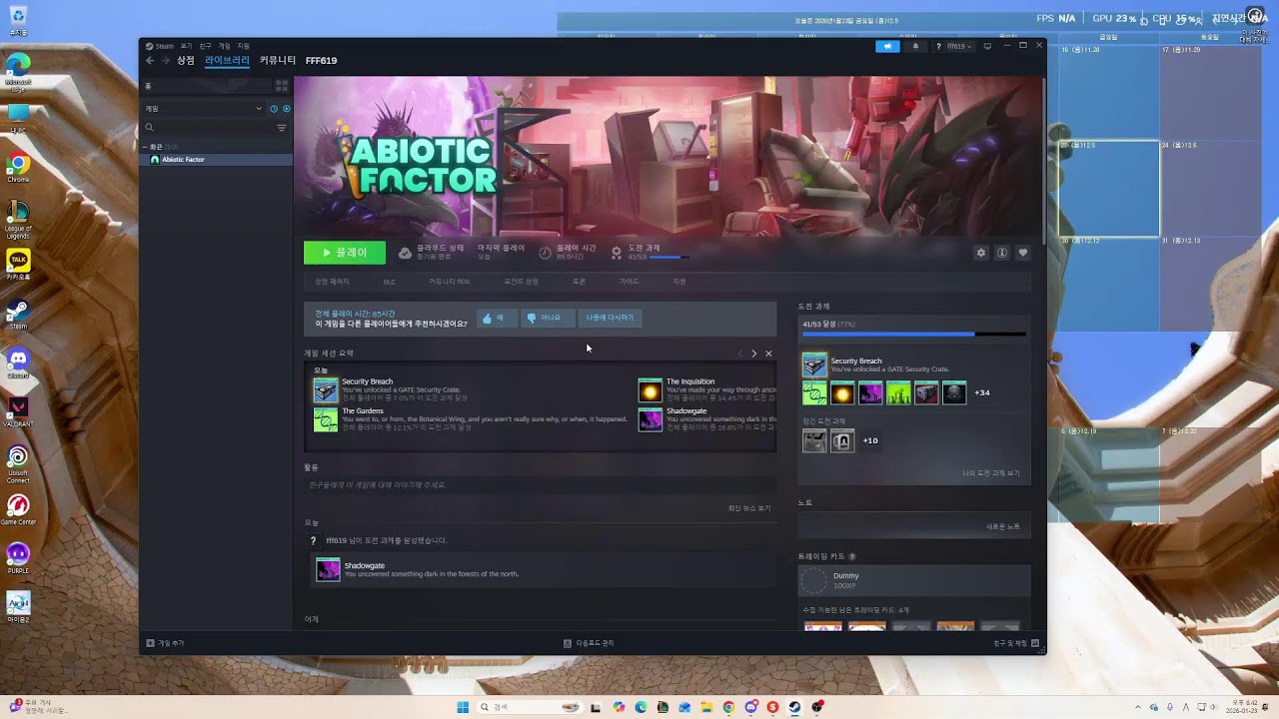Add game to favorites heart icon
1279x719 pixels.
pos(1022,253)
